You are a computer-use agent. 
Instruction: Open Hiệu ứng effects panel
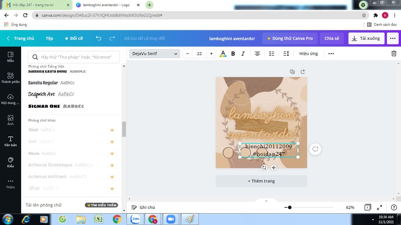point(309,54)
